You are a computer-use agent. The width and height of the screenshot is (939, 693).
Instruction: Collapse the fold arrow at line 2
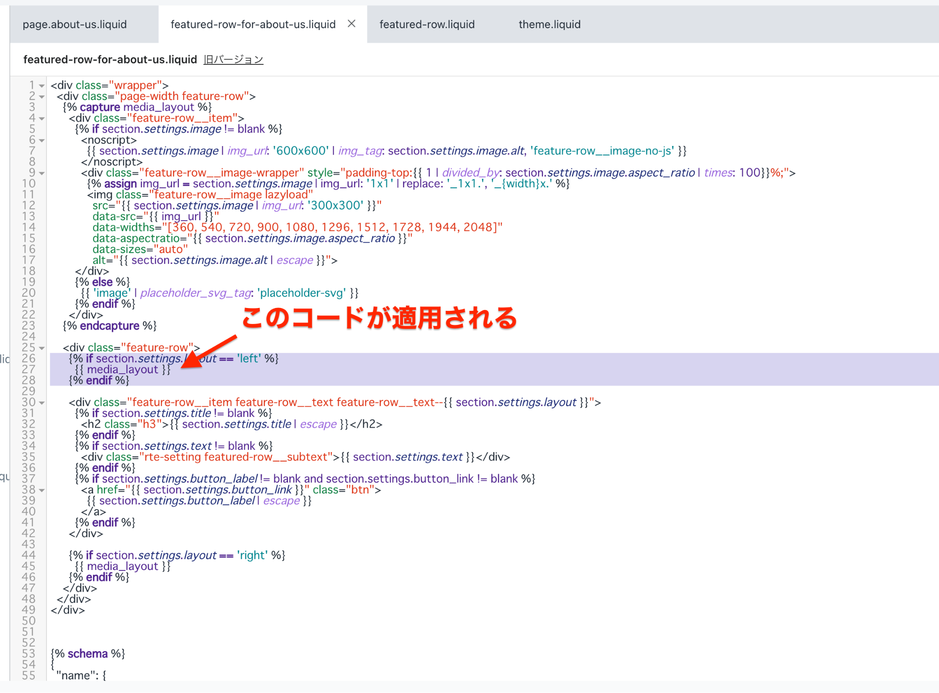click(x=42, y=97)
